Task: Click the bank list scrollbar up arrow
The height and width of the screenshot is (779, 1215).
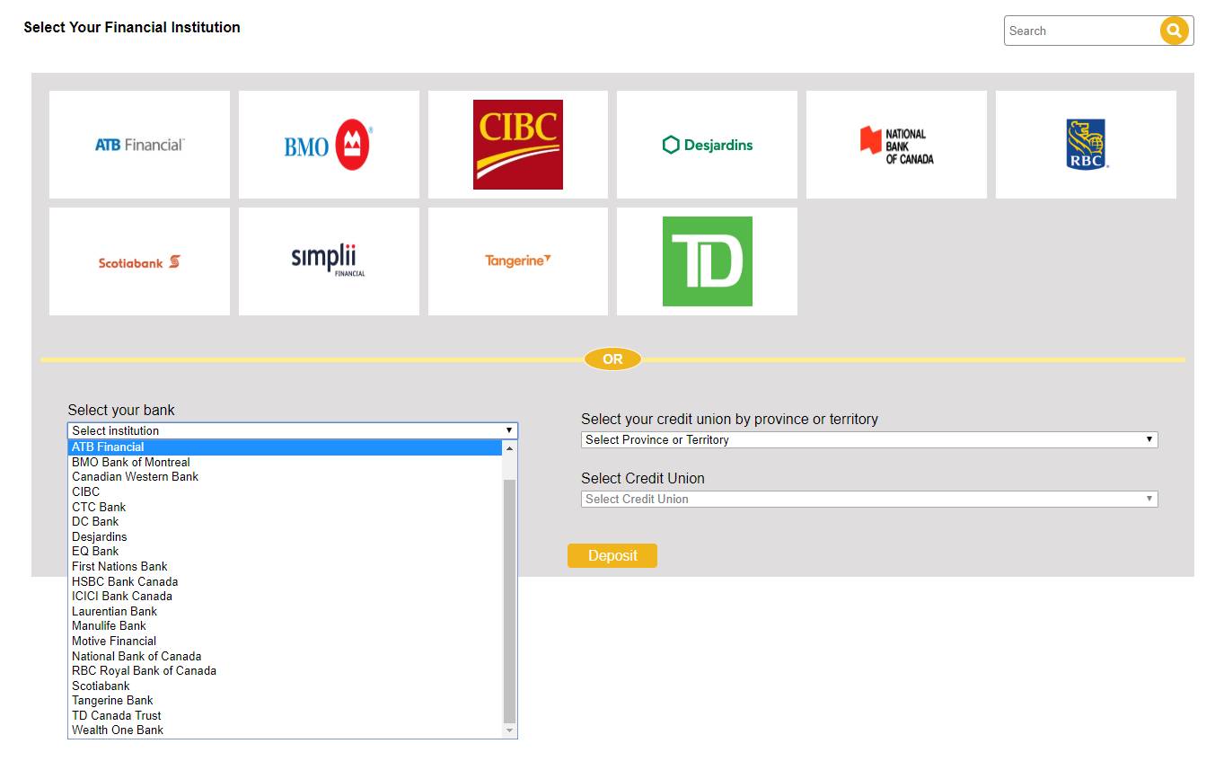Action: pyautogui.click(x=510, y=447)
